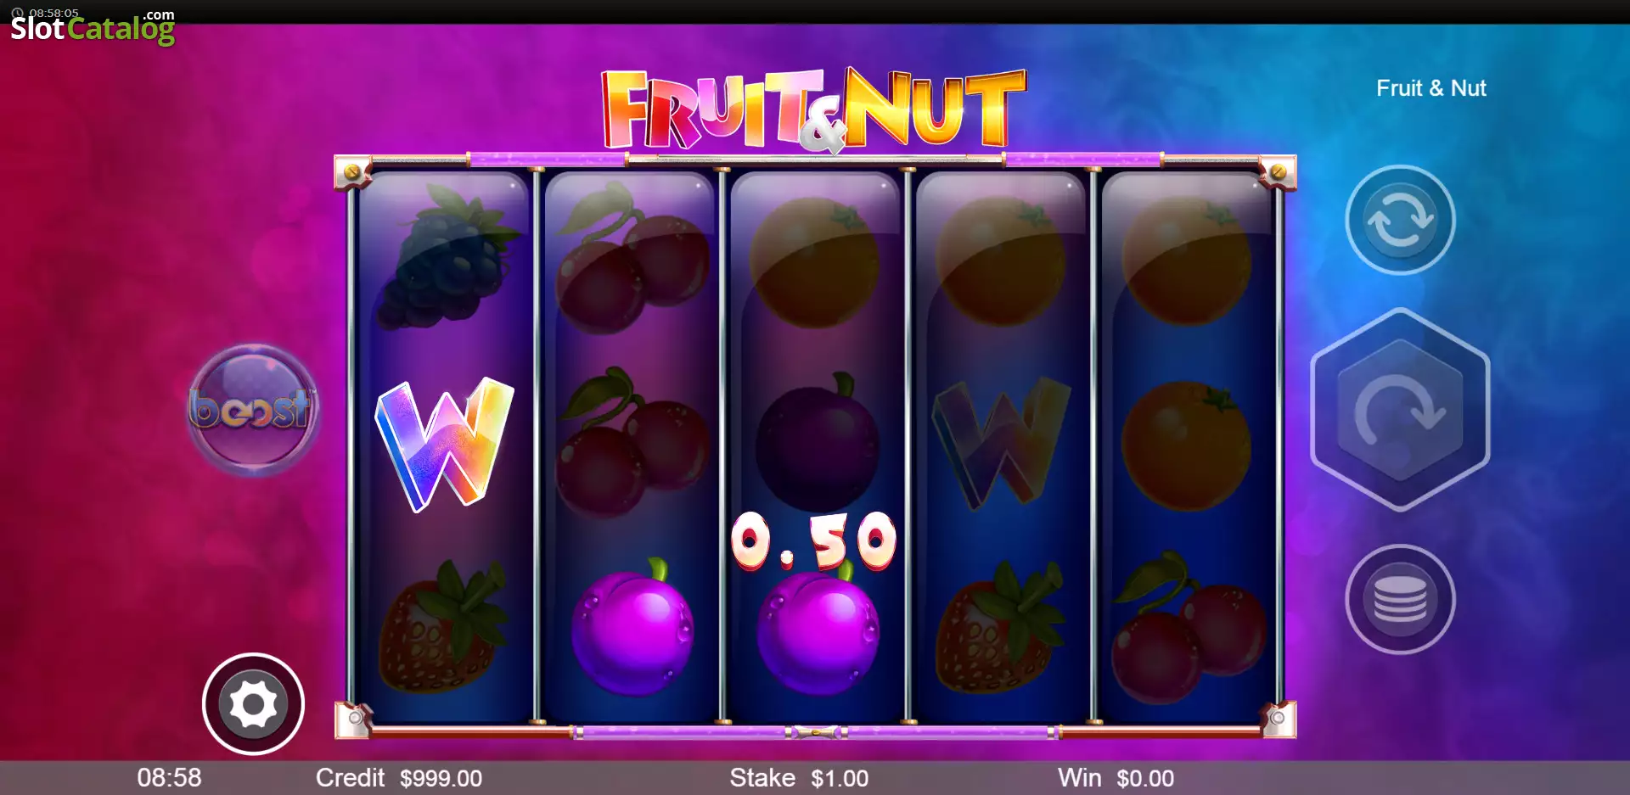Click the Credit $999.00 display
1630x795 pixels.
pos(399,778)
